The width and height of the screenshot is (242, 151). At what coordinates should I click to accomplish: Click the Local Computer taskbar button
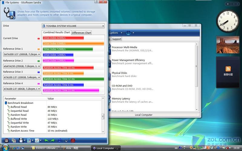(106, 148)
